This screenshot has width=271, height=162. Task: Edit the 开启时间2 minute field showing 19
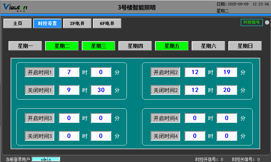pyautogui.click(x=227, y=72)
